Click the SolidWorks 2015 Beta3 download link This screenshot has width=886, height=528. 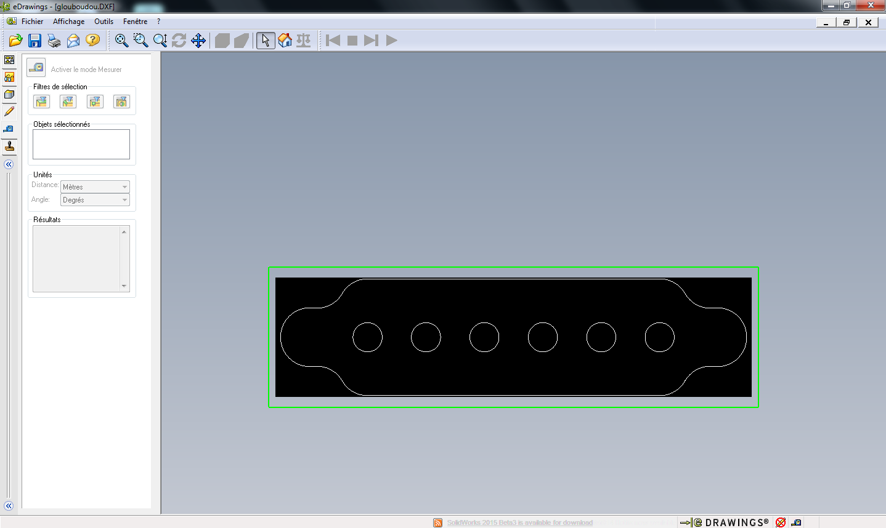coord(519,522)
